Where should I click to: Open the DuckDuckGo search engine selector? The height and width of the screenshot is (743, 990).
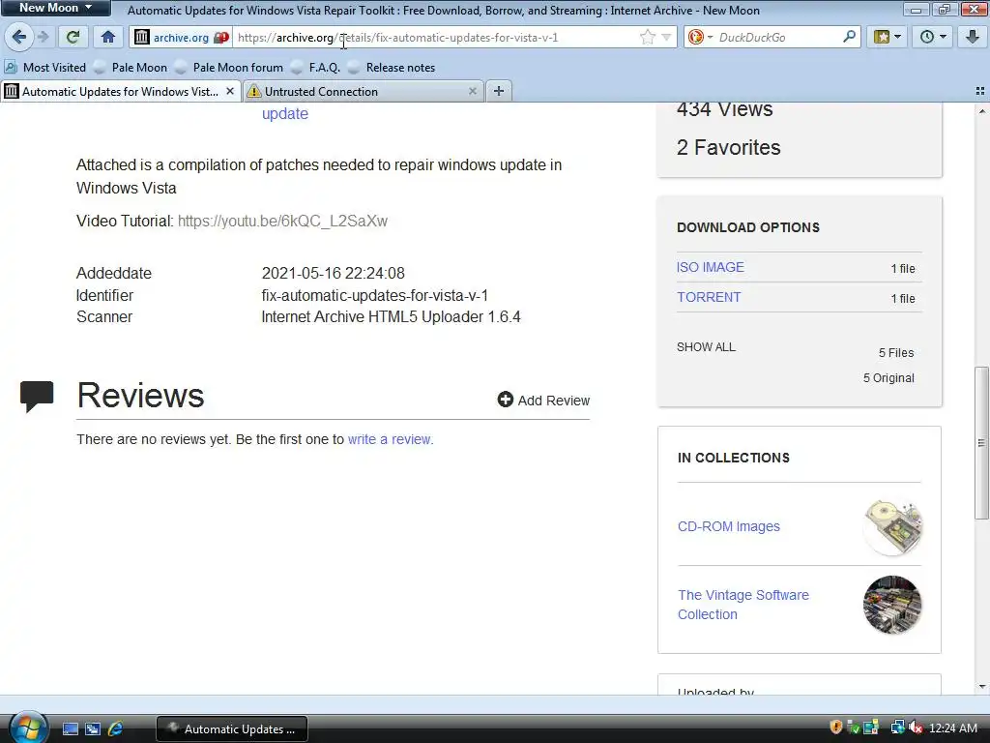pos(700,38)
